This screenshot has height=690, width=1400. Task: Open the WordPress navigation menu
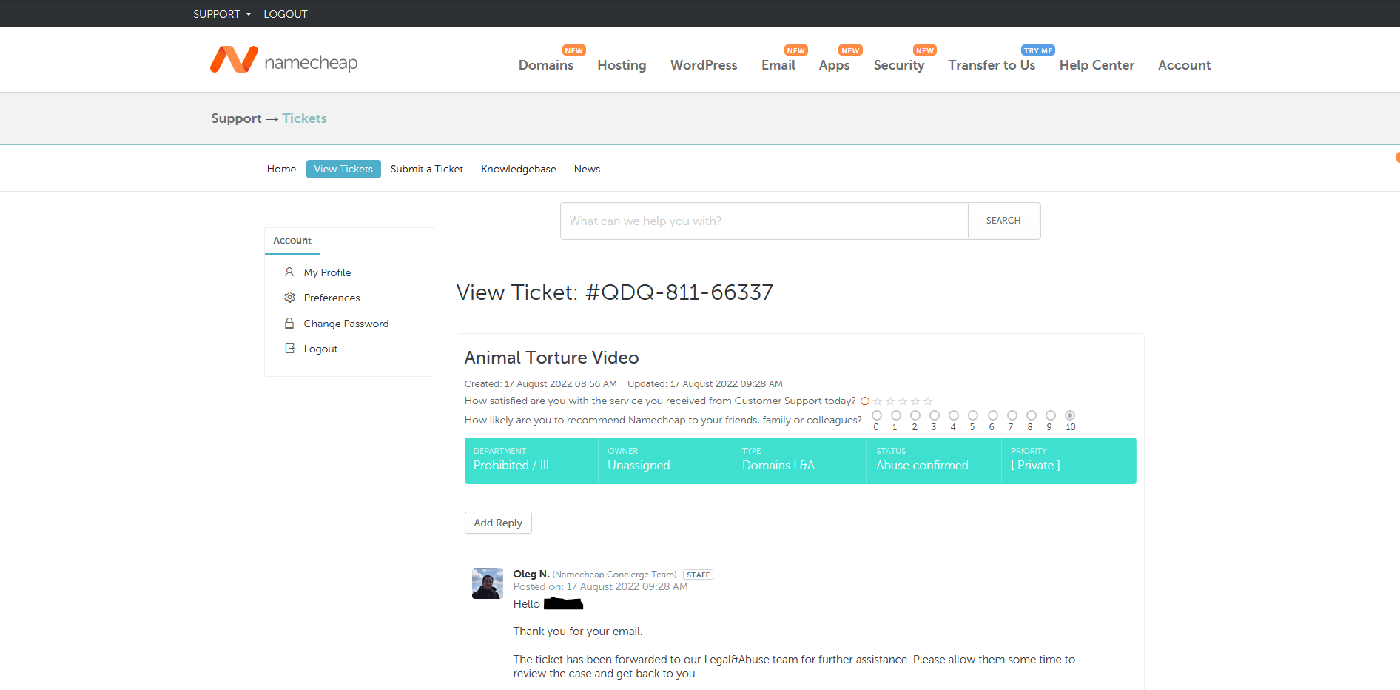point(704,65)
